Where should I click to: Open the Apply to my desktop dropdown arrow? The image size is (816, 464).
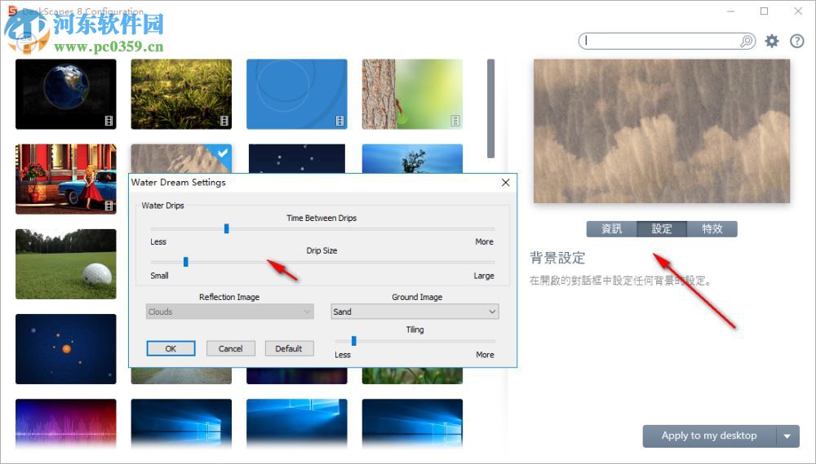tap(788, 436)
